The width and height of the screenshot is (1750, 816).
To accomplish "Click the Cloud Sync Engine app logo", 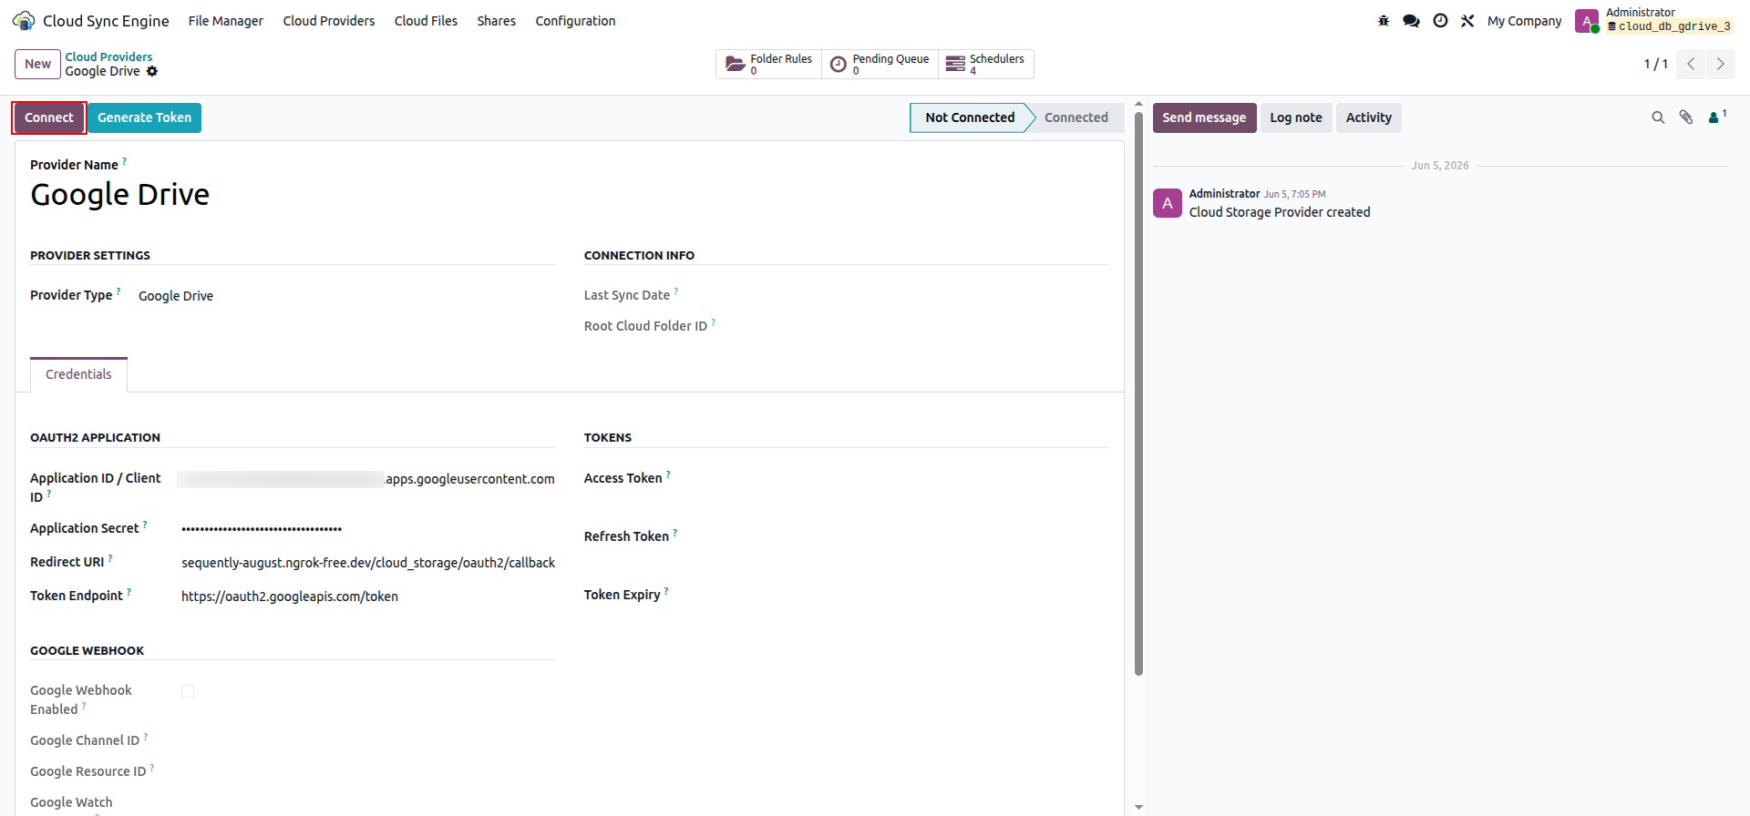I will point(24,20).
